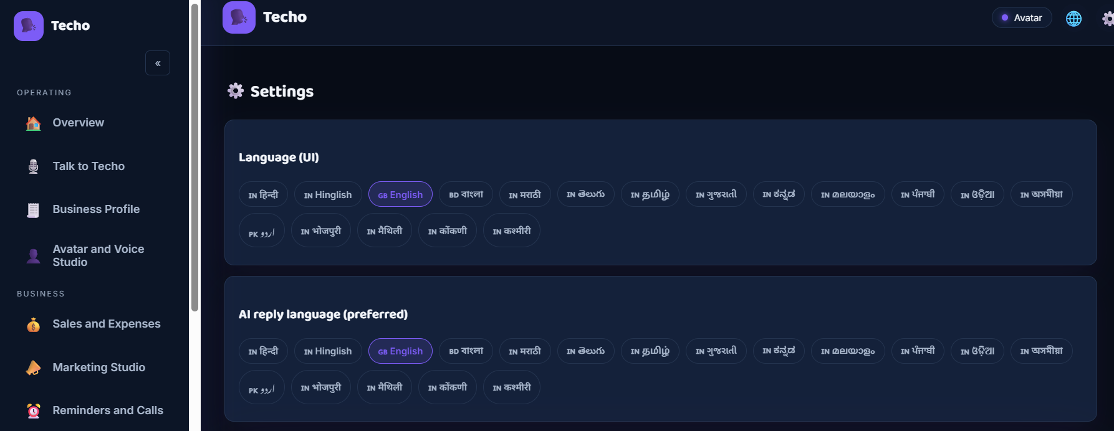Pick मराठी in Language (UI) options
This screenshot has height=431, width=1114.
[x=525, y=194]
